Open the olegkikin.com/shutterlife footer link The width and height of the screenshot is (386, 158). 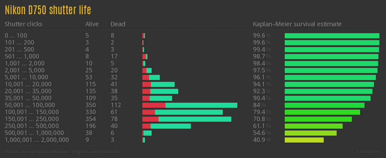(x=63, y=152)
